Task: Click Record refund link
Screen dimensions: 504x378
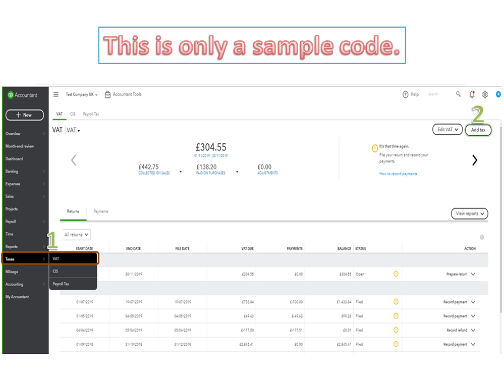Action: coord(457,330)
